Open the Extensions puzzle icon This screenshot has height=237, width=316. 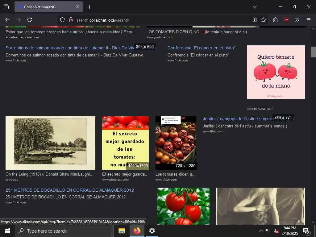(276, 20)
